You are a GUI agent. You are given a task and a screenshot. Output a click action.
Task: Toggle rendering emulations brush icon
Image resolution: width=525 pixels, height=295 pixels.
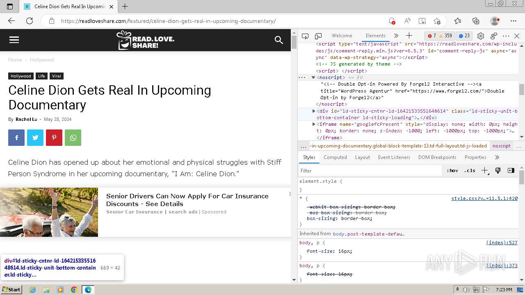pos(498,170)
